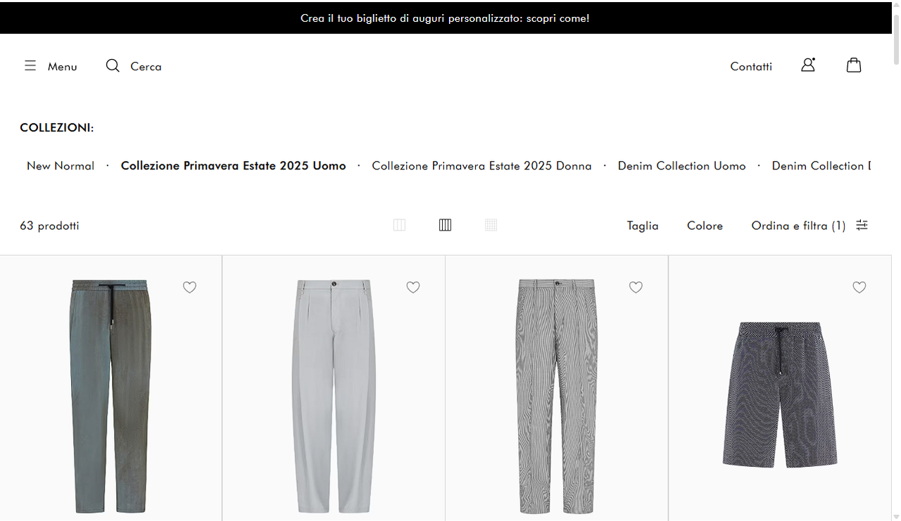Switch to the four-column grid view
901x521 pixels.
[x=445, y=225]
